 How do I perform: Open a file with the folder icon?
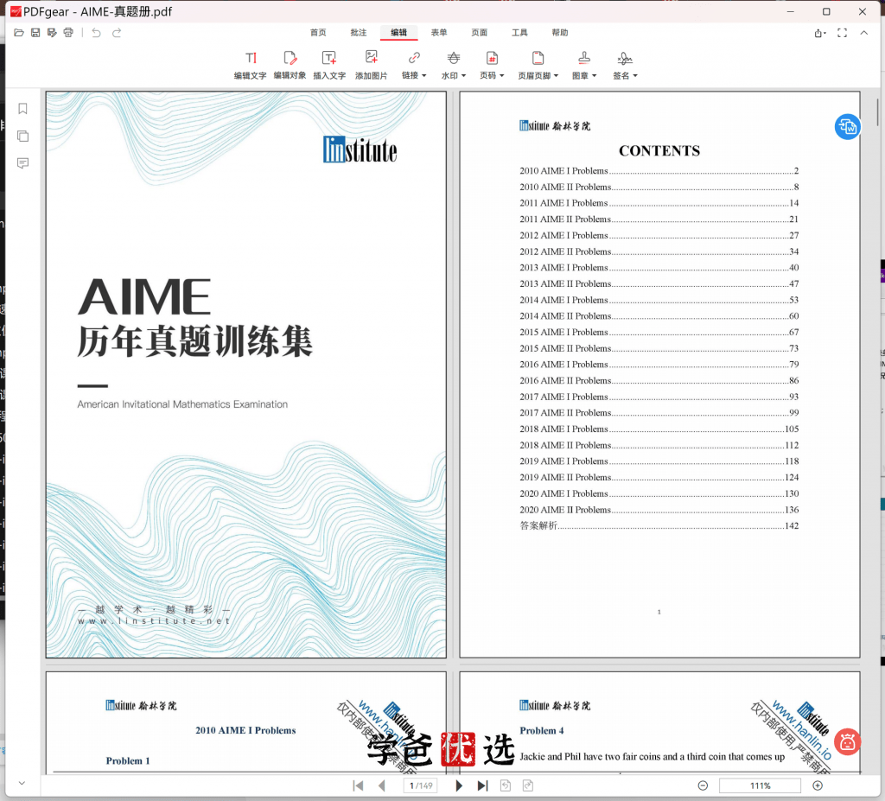pos(19,33)
